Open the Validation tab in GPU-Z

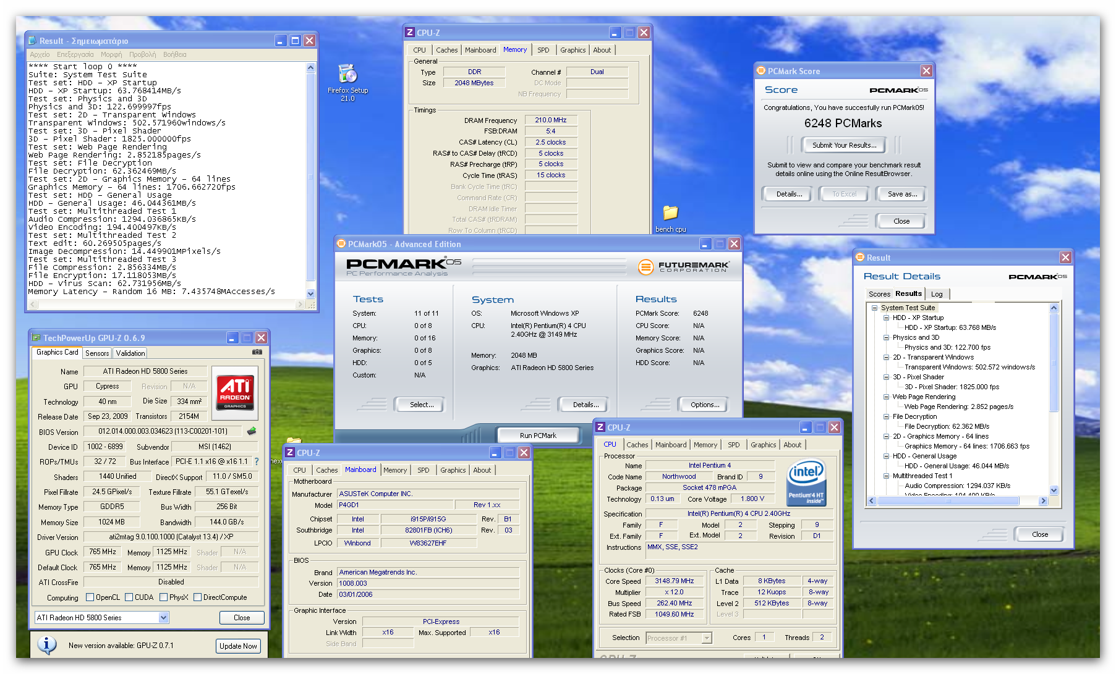click(130, 353)
